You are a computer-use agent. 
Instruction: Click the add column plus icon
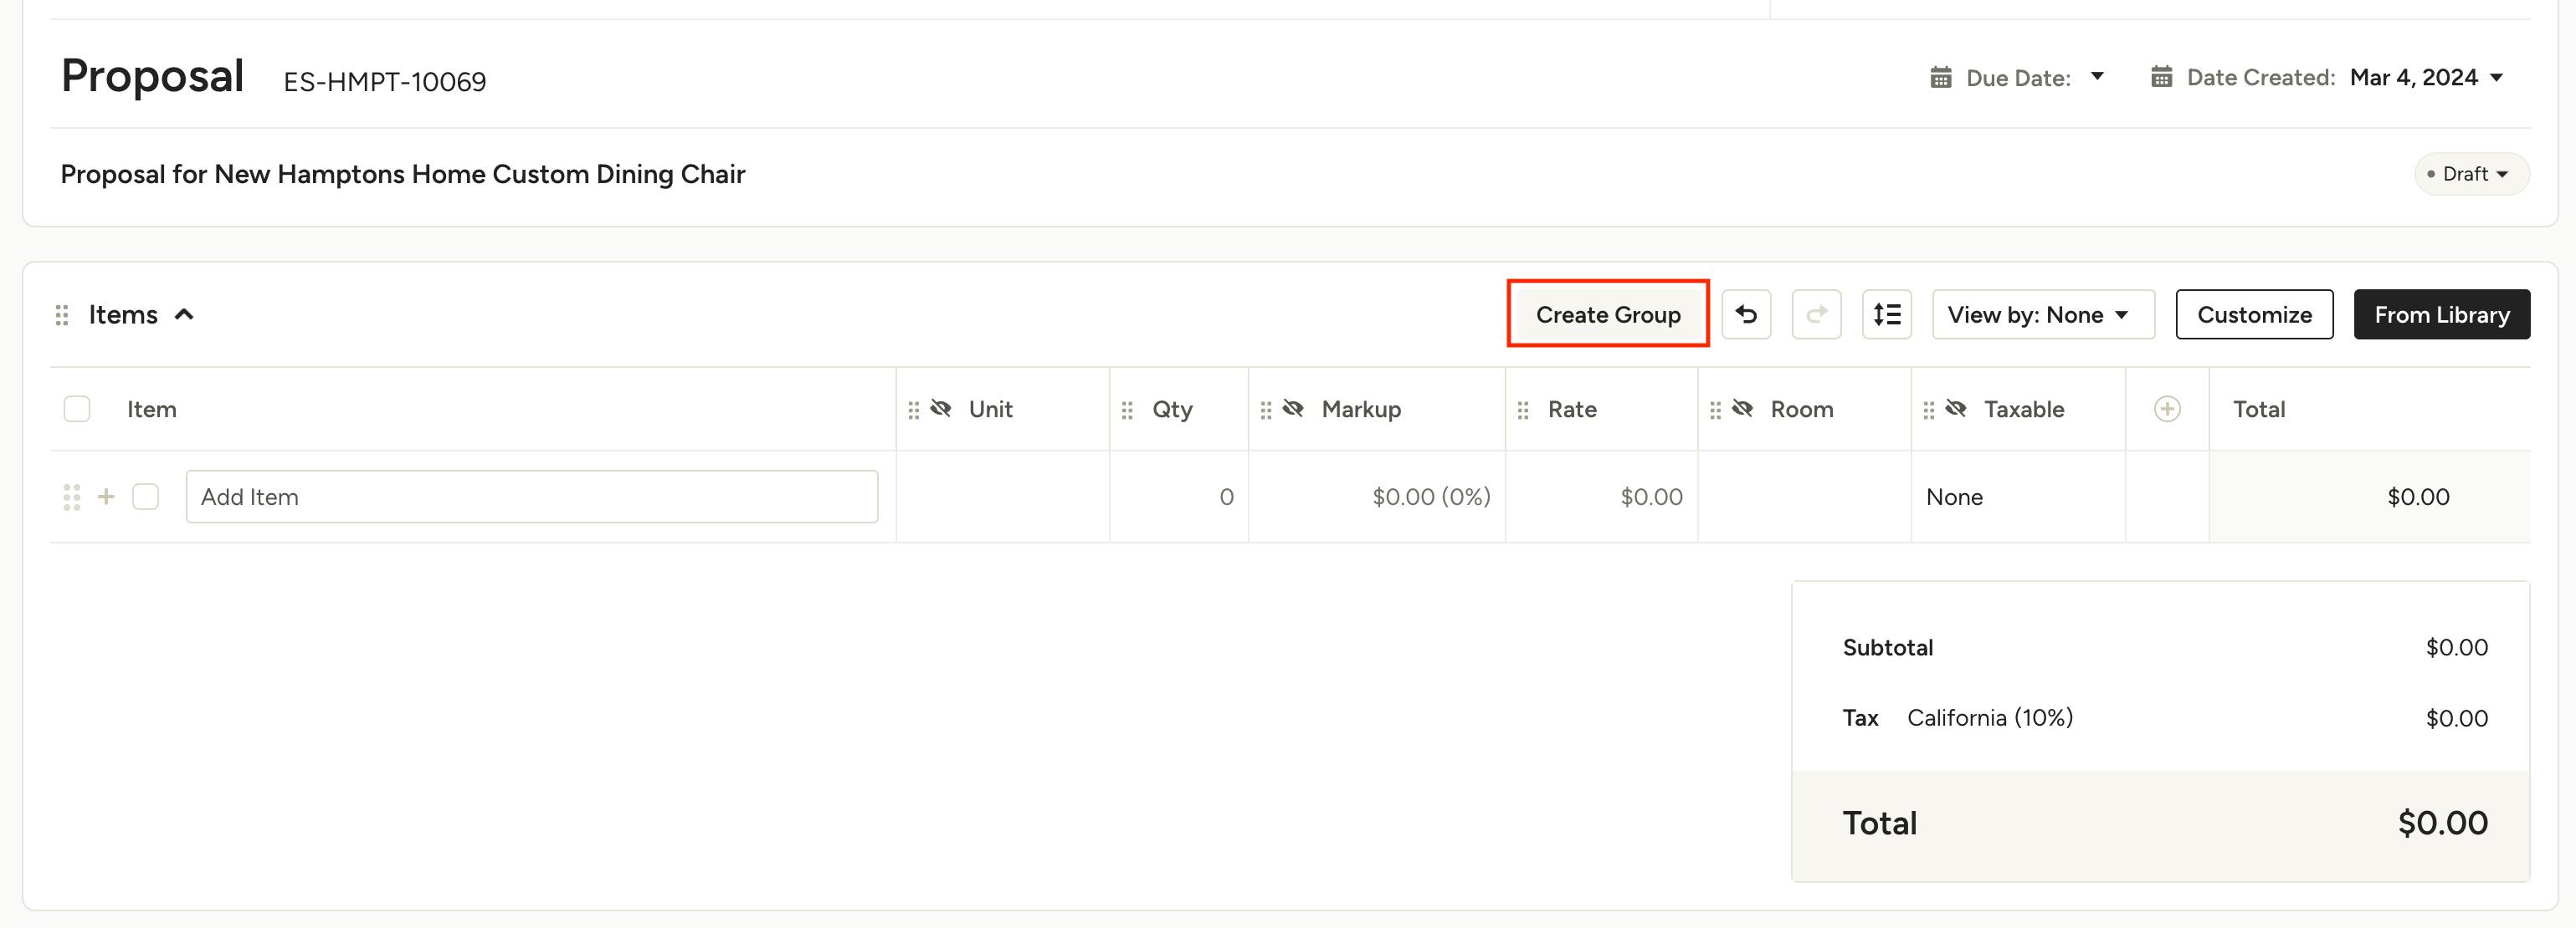pos(2166,409)
